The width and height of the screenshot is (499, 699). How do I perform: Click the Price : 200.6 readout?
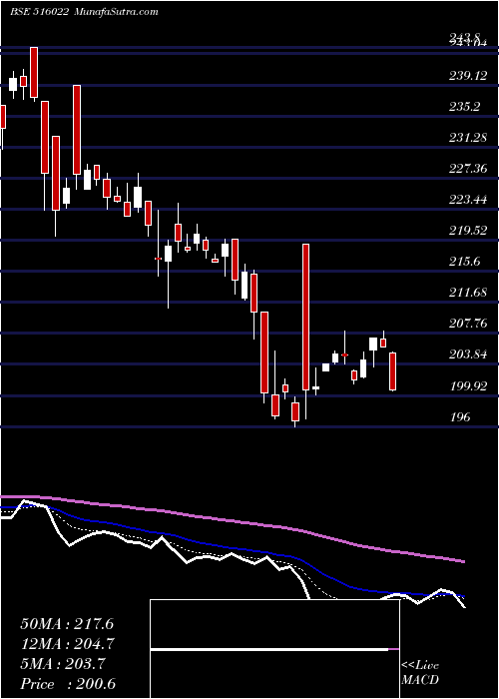pos(70,684)
